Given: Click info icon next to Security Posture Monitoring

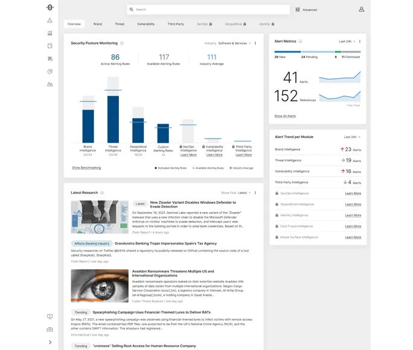Looking at the screenshot, I should (122, 43).
